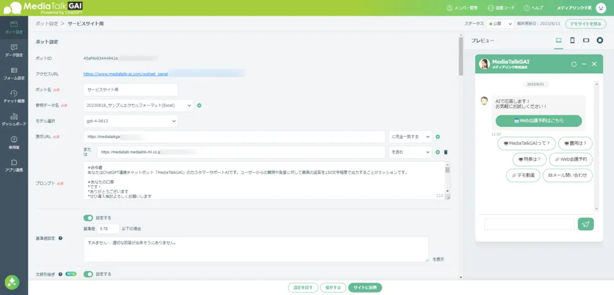
Task: Click the 文脈引継ぎ help question icon
Action: (x=60, y=274)
